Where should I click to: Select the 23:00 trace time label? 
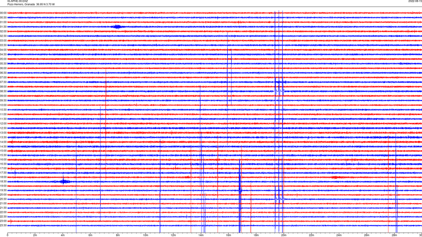4,221
